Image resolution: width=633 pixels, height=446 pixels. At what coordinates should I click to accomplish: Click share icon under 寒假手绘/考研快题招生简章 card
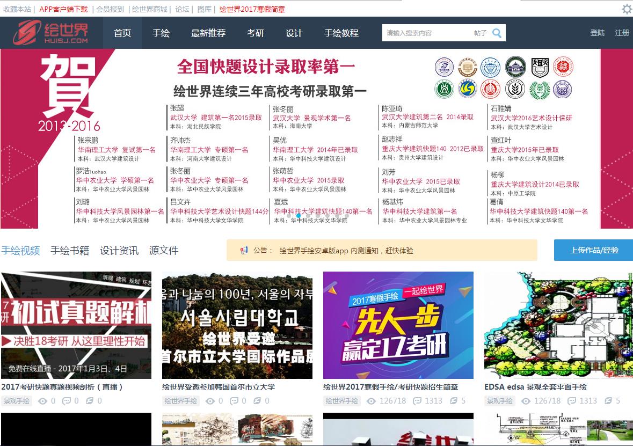pyautogui.click(x=454, y=401)
